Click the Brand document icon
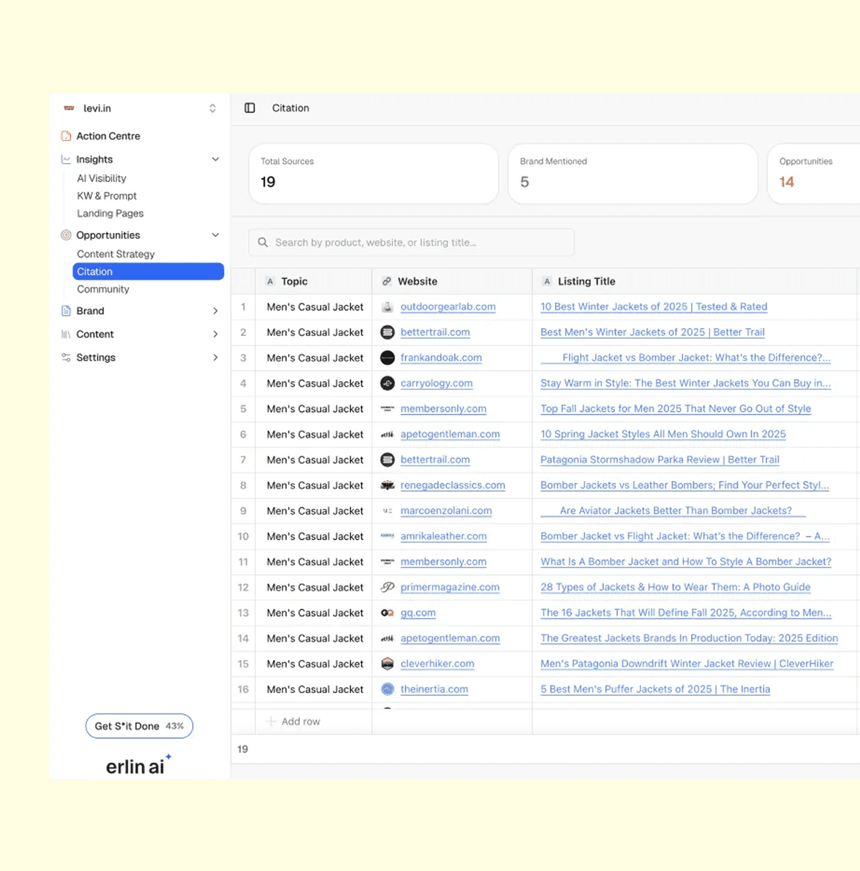Viewport: 860px width, 871px height. click(66, 311)
